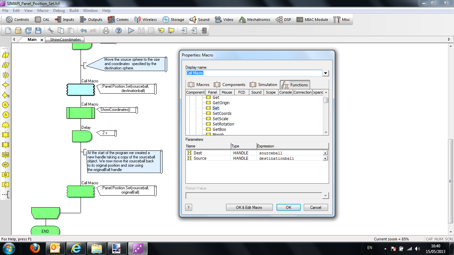This screenshot has height=255, width=454.
Task: Open help with the question mark toolbar icon
Action: point(119,31)
